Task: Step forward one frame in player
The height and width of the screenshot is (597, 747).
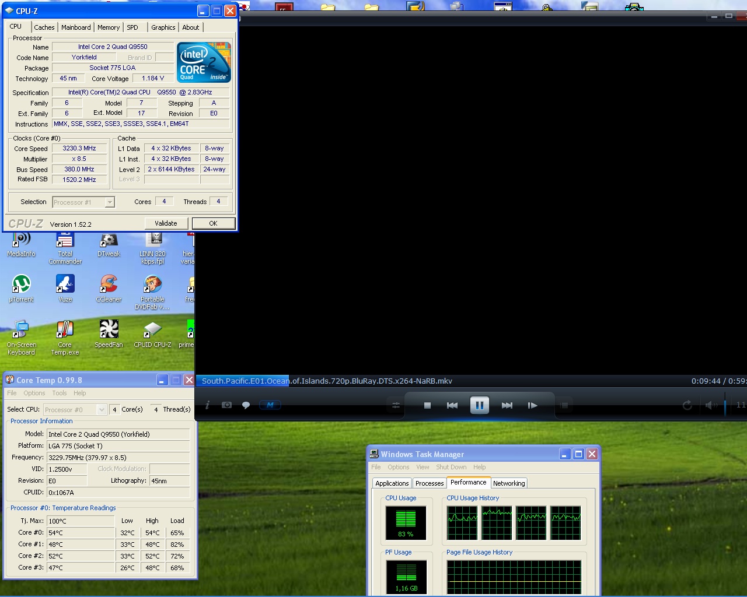Action: click(532, 405)
